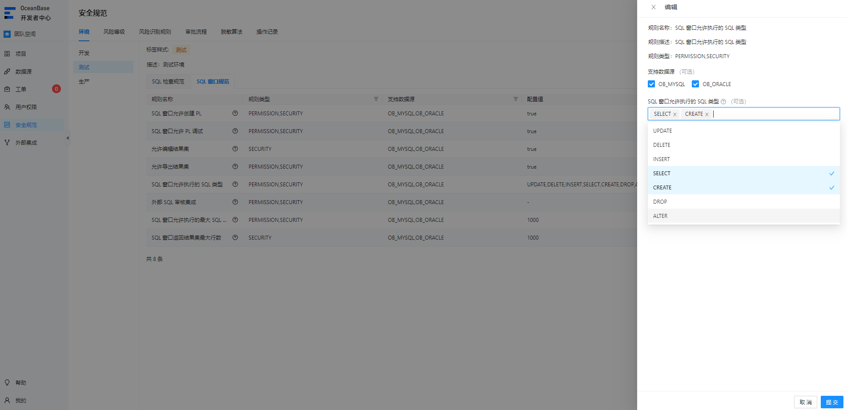Close the edit drawer with X icon
This screenshot has width=847, height=410.
653,7
